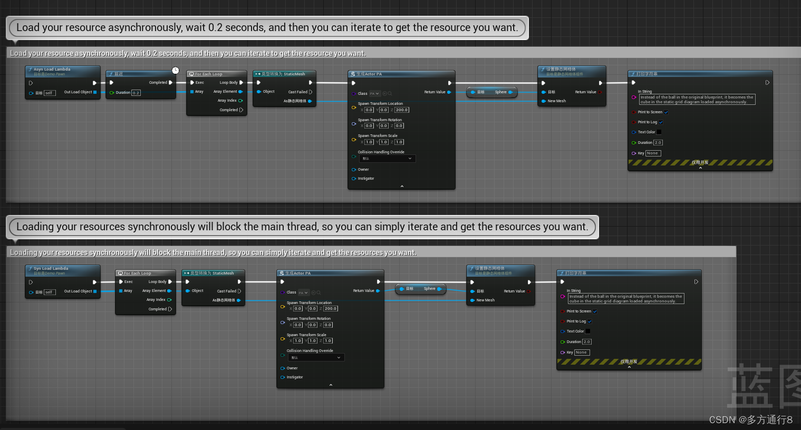Click the Instigator pin on the sync group's spawn actor node
Viewport: 801px width, 430px height.
(x=283, y=377)
